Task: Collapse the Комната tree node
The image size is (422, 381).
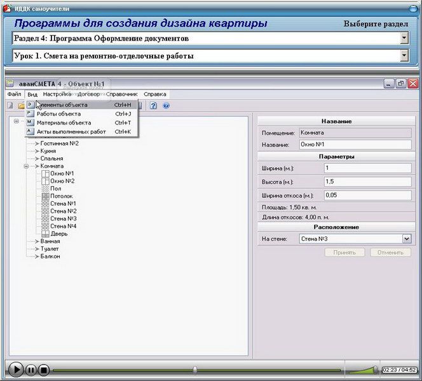Action: pos(27,166)
